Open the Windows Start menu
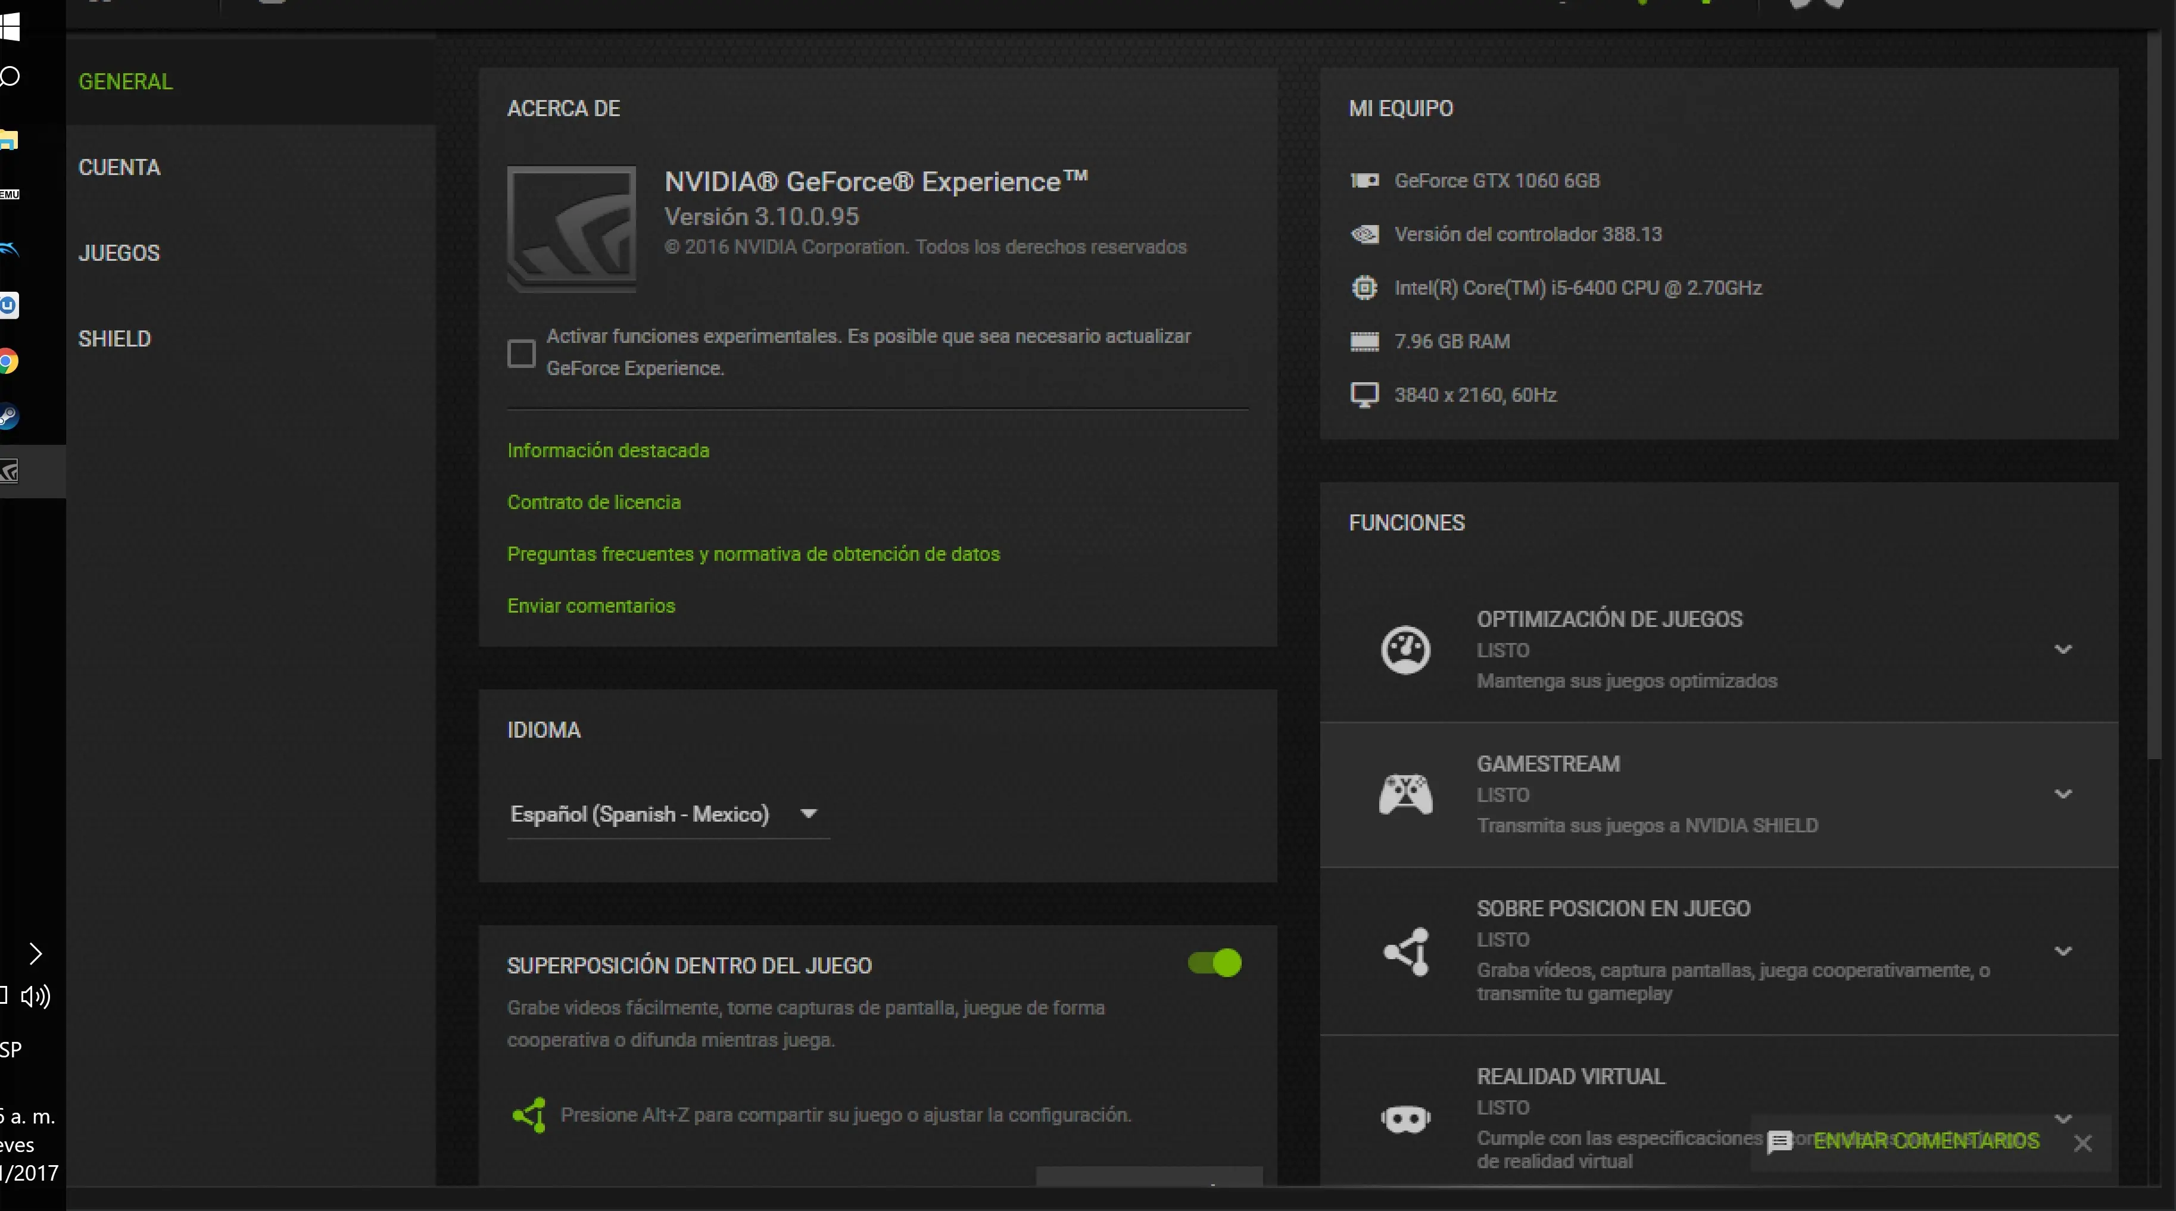The image size is (2176, 1211). tap(10, 27)
